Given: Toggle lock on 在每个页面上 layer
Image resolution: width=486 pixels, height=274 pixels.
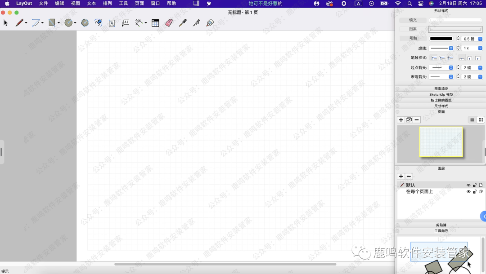Looking at the screenshot, I should pyautogui.click(x=474, y=192).
